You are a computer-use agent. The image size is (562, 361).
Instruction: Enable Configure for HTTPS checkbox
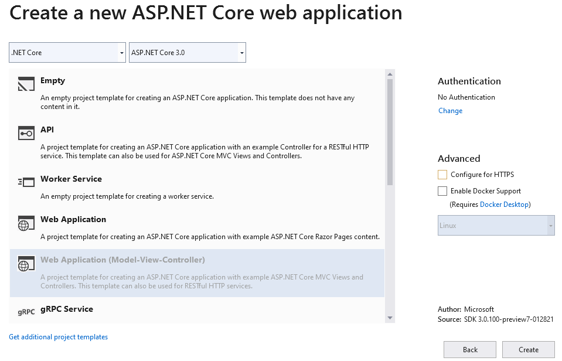click(x=442, y=175)
